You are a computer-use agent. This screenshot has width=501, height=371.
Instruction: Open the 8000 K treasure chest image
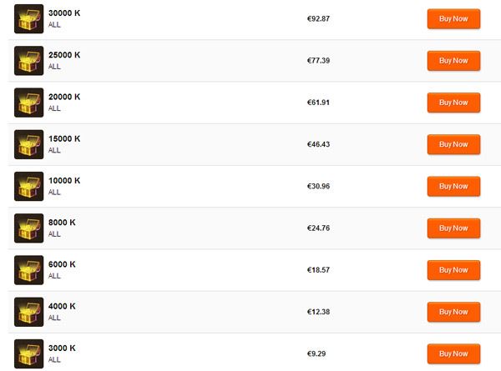(28, 228)
